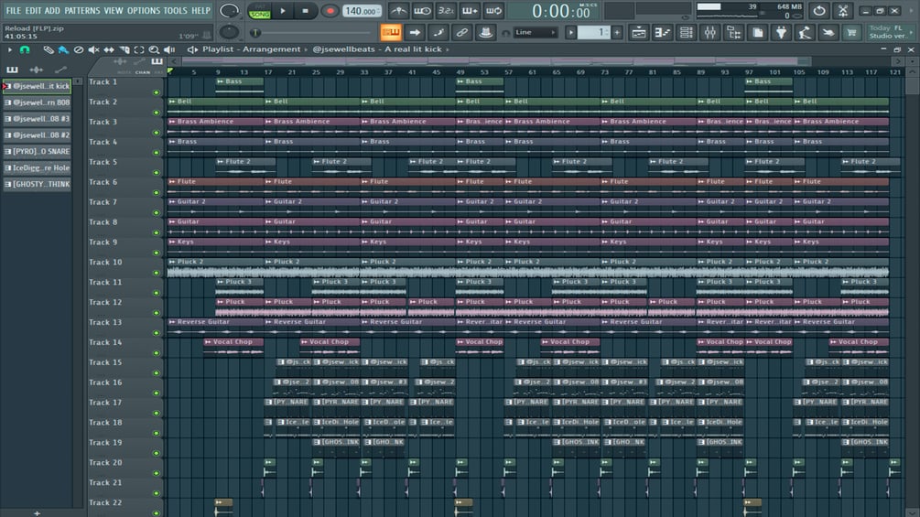Toggle typing keyboard to piano (orange icon)

click(x=392, y=32)
